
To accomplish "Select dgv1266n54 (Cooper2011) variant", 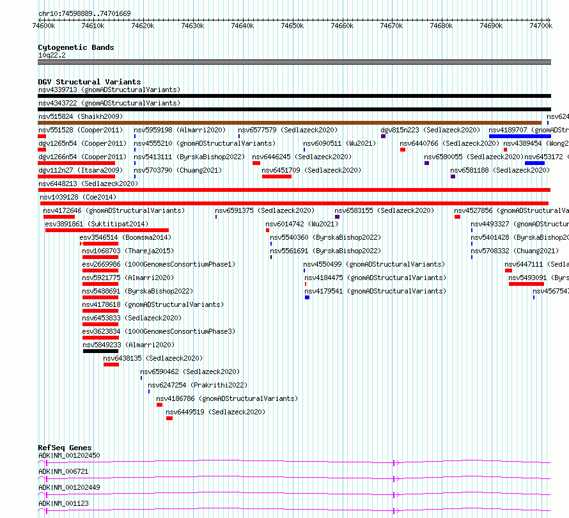I will coord(82,157).
